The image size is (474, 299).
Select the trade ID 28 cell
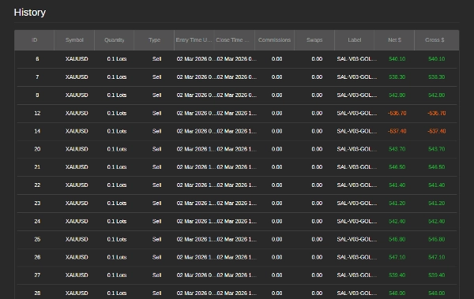(37, 293)
